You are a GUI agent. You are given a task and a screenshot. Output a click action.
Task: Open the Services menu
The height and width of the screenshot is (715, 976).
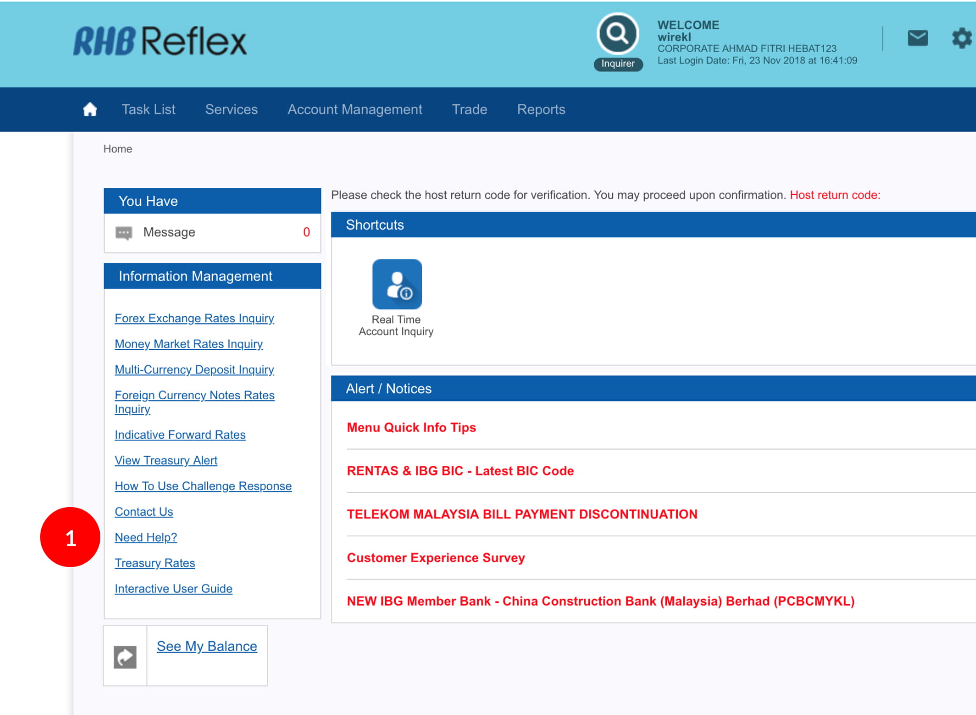click(231, 109)
